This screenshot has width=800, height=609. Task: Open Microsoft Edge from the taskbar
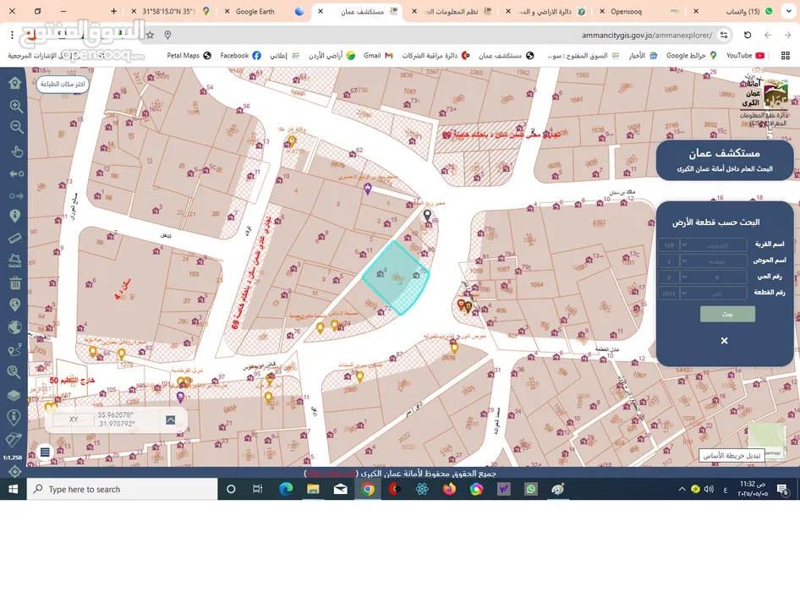tap(286, 489)
